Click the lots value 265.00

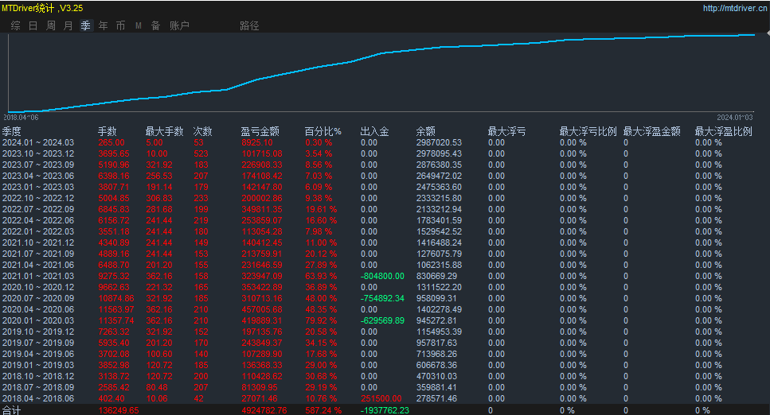[x=111, y=143]
